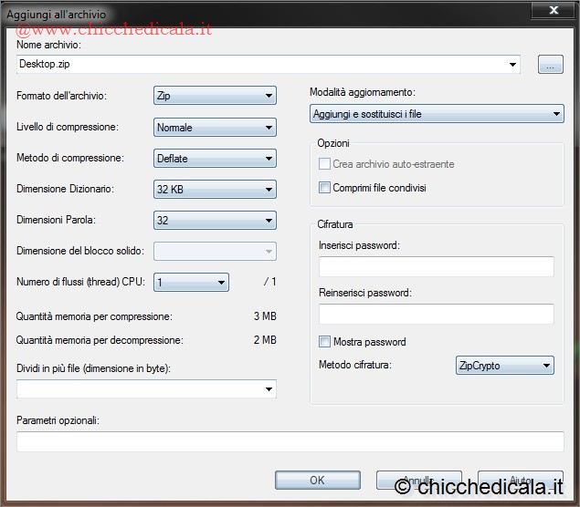Open the Formato dell'archivio dropdown

click(215, 96)
